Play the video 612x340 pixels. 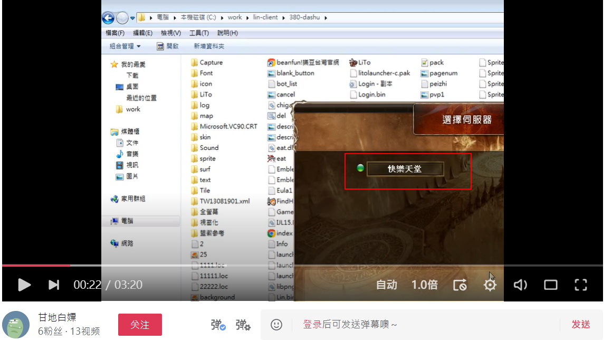(x=24, y=285)
